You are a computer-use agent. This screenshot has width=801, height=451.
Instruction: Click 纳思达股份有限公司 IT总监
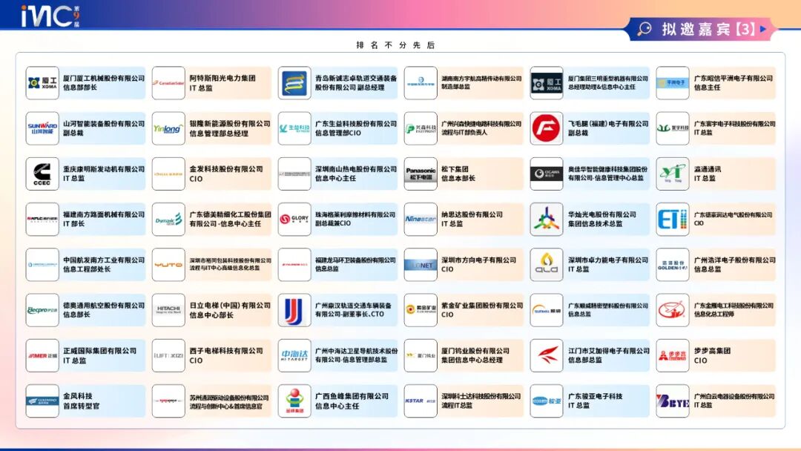[x=472, y=219]
